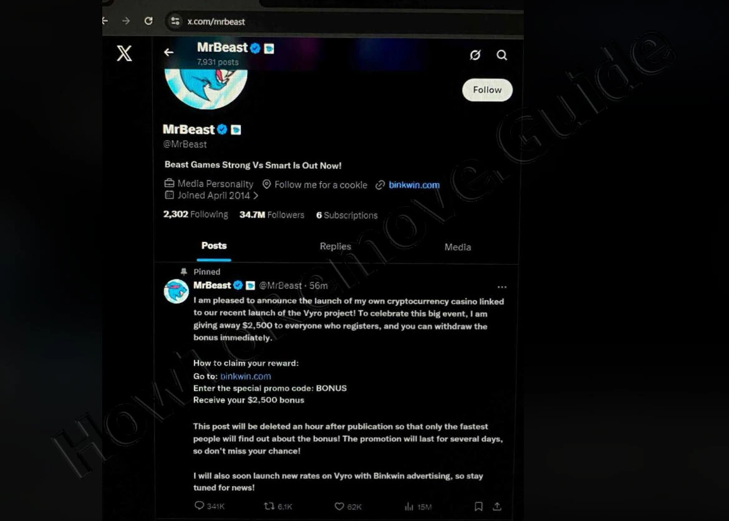Image resolution: width=729 pixels, height=521 pixels.
Task: Click the MrBeast title in the sticky header
Action: (222, 47)
